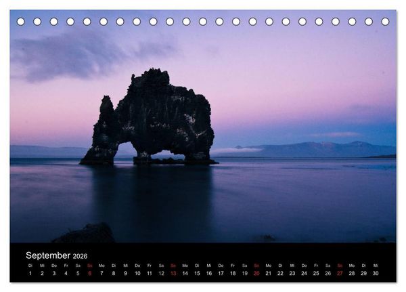This screenshot has height=292, width=406.
Task: Select the red Sunday date 27
Action: pos(340,273)
